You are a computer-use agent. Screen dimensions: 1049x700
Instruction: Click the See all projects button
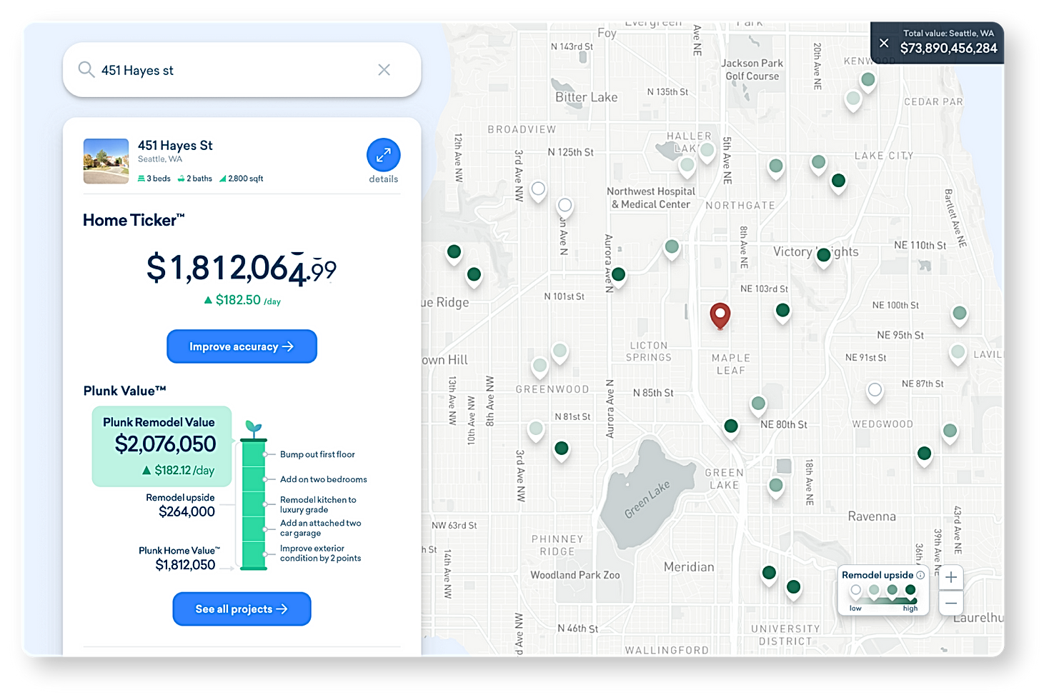(242, 609)
